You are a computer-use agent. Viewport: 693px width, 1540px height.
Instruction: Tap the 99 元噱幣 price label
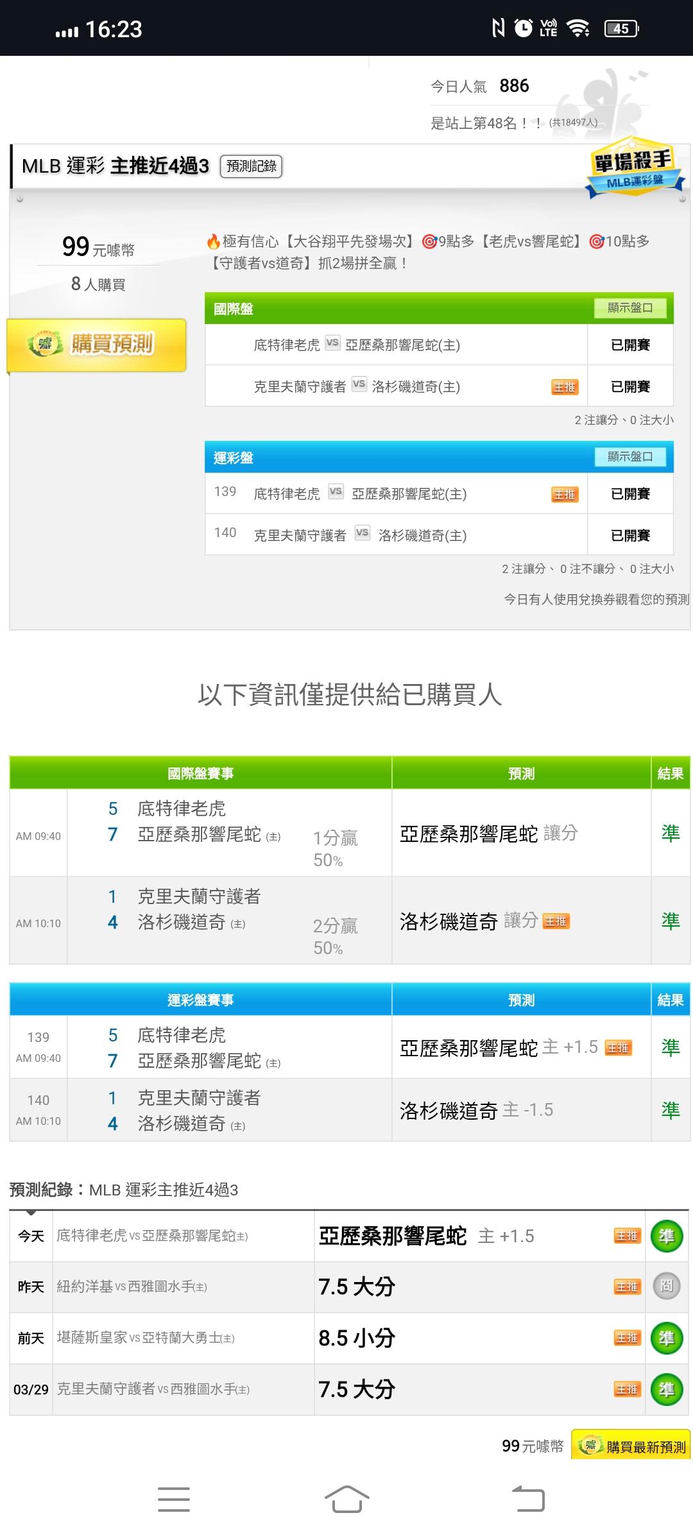pos(98,247)
